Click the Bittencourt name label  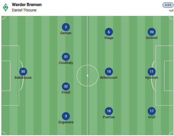click(109, 78)
